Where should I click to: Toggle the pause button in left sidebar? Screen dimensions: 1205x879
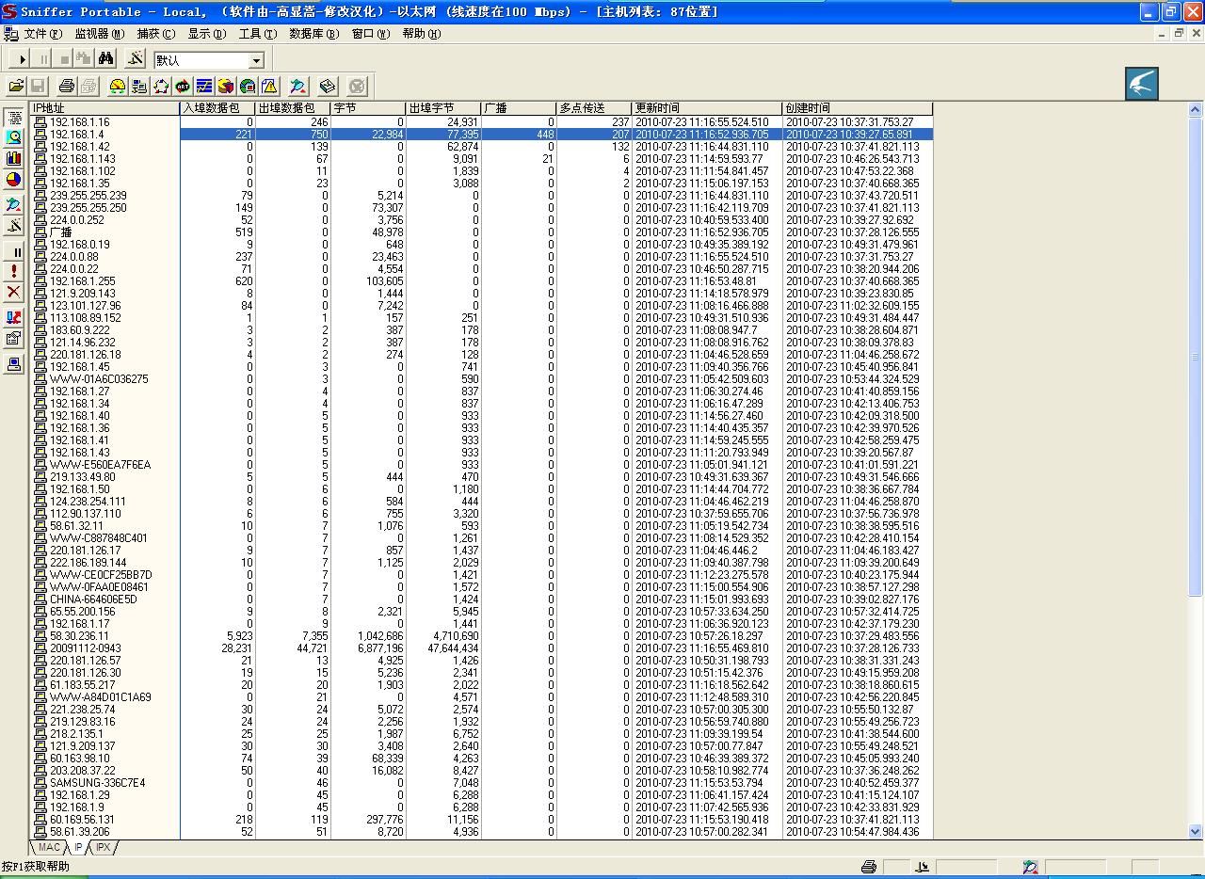pos(14,251)
